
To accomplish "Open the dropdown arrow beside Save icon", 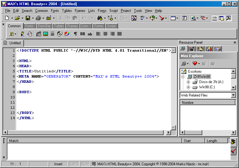I will (33, 18).
